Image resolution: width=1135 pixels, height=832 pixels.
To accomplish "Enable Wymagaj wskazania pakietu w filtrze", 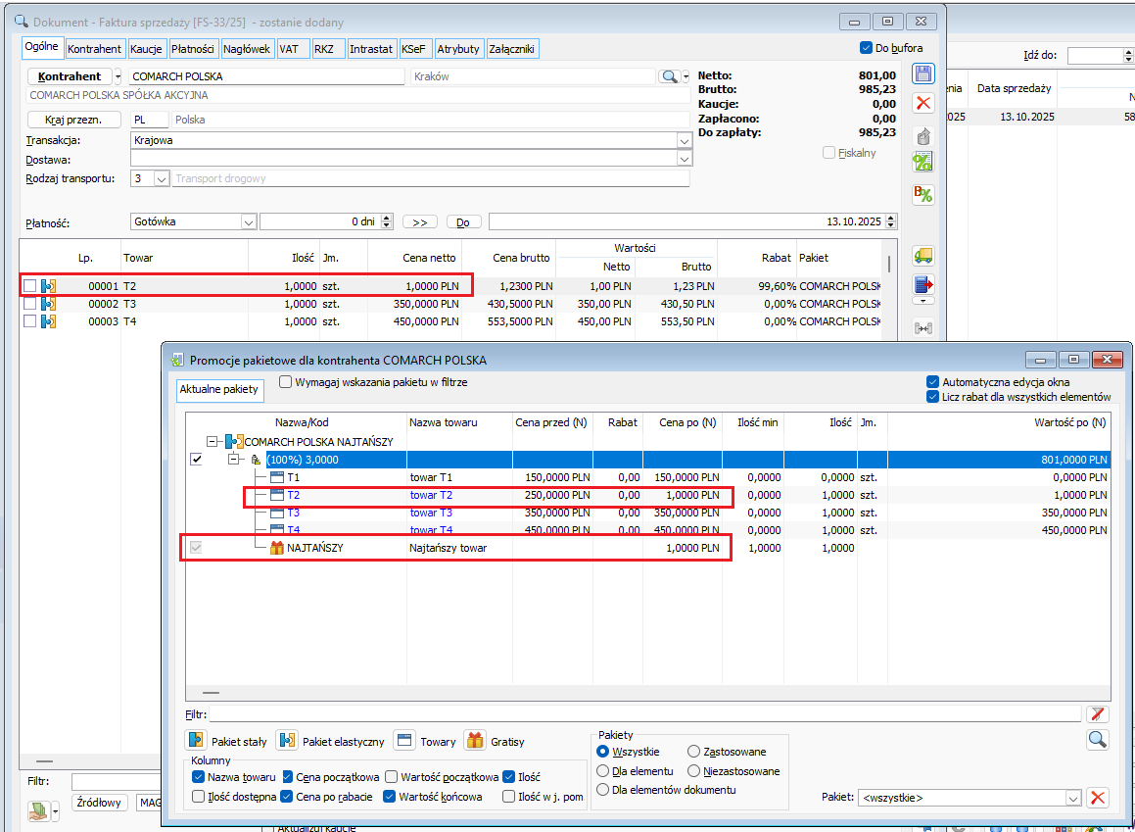I will 286,382.
